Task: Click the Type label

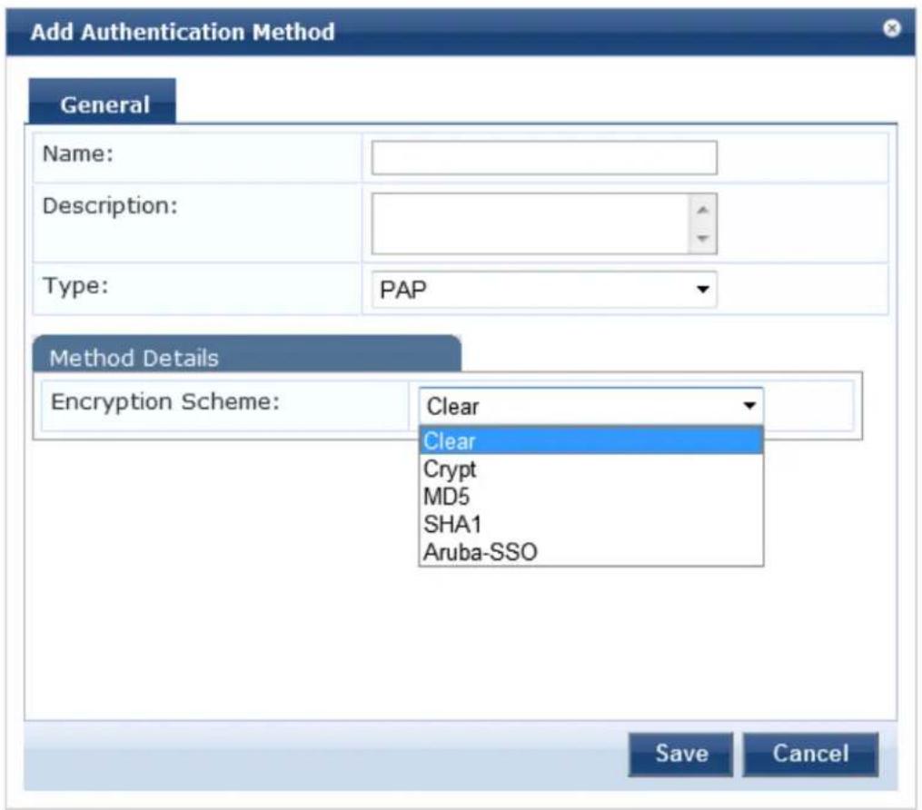Action: click(75, 286)
